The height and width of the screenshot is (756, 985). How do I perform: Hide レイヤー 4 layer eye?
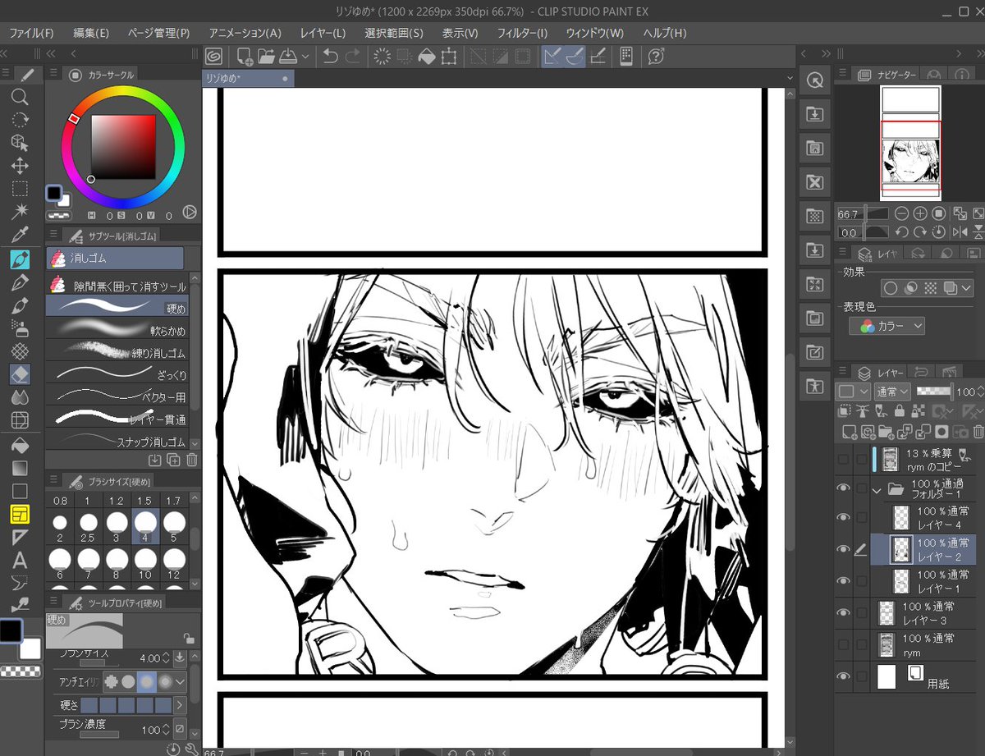pyautogui.click(x=843, y=517)
